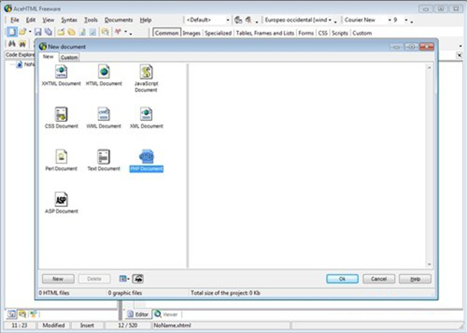Click the first icon in bottom-left panel
The image size is (467, 333).
coord(12,314)
